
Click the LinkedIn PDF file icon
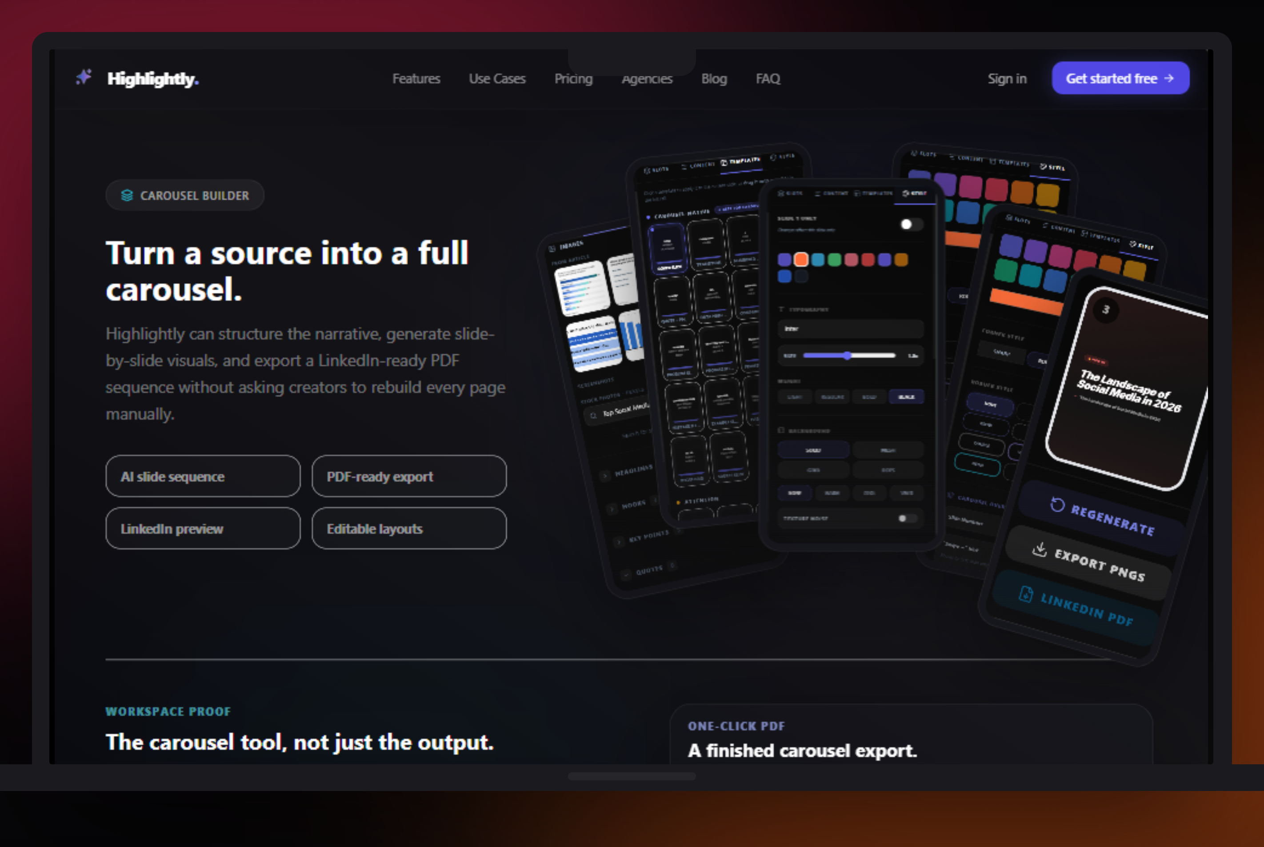pos(1025,594)
